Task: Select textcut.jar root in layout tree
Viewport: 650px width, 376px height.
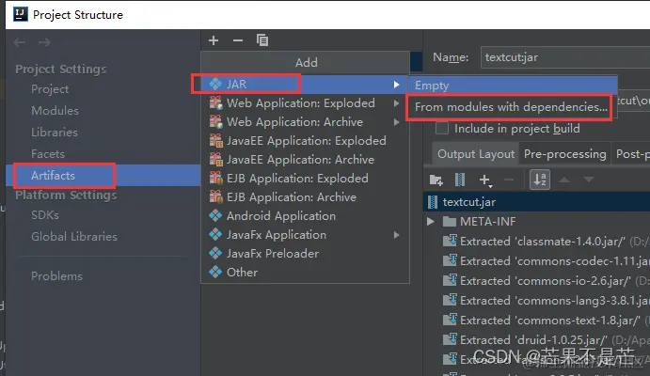Action: click(x=537, y=202)
